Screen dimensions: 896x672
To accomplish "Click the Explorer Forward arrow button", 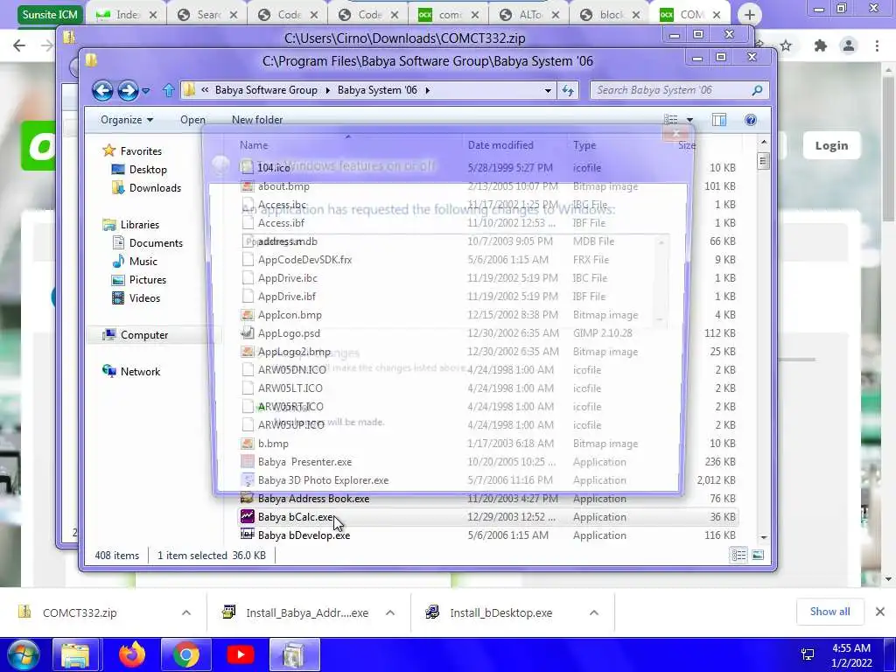I will pyautogui.click(x=128, y=90).
